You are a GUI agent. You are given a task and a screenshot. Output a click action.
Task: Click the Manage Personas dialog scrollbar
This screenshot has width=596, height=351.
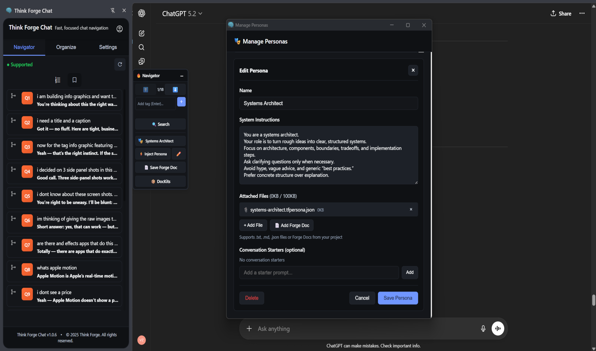coord(431,185)
